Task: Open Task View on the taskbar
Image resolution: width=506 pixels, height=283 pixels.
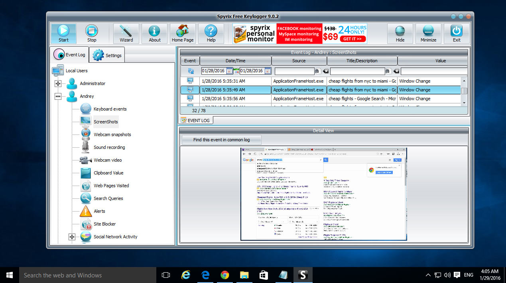Action: (166, 275)
